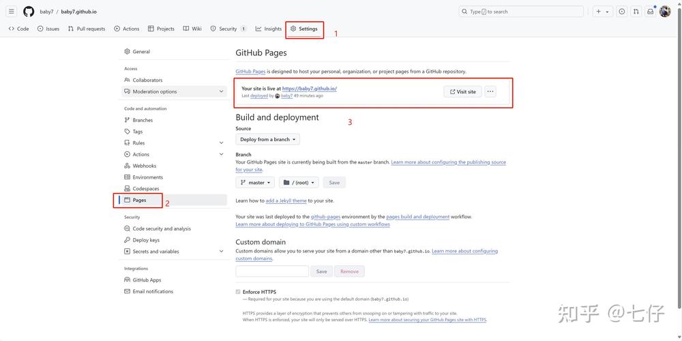Switch to the Security tab
Screen dimensions: 682x341
point(228,29)
